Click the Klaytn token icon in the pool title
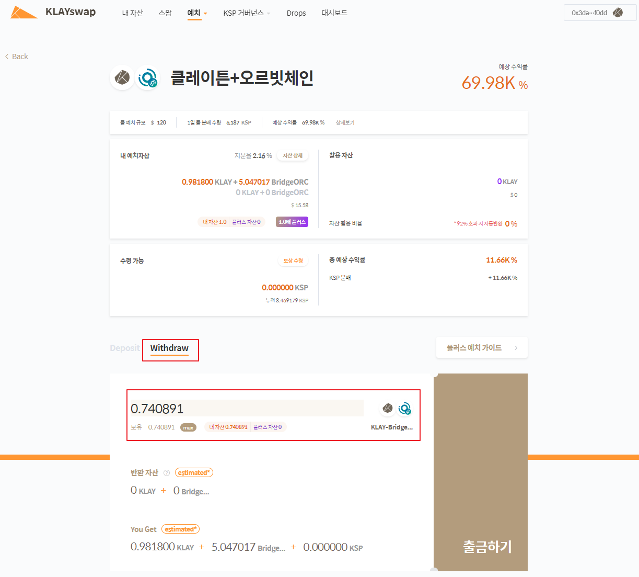 coord(122,78)
